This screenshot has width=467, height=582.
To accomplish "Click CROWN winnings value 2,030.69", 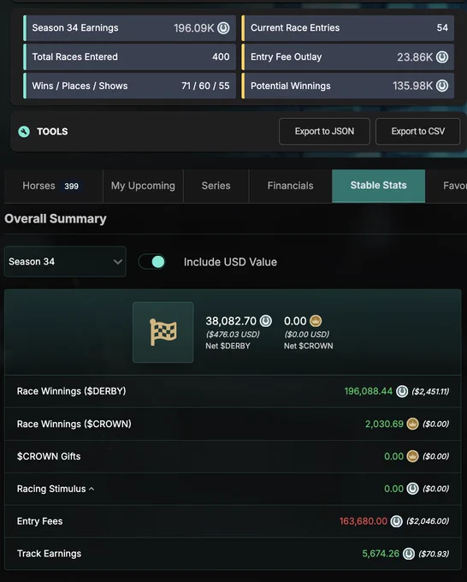I will tap(384, 424).
